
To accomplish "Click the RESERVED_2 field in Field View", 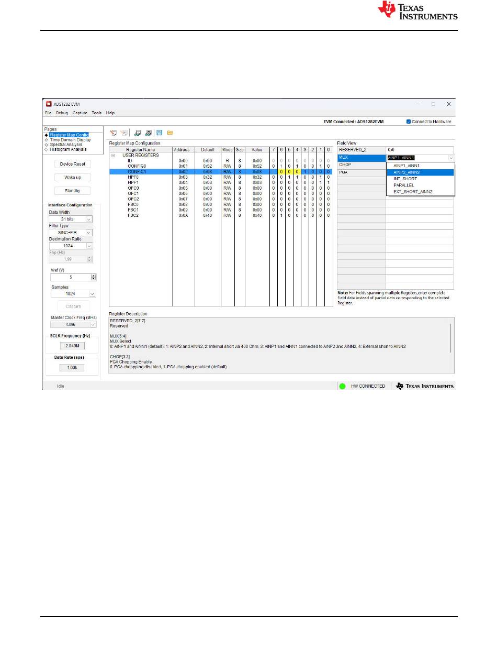I will pos(361,150).
